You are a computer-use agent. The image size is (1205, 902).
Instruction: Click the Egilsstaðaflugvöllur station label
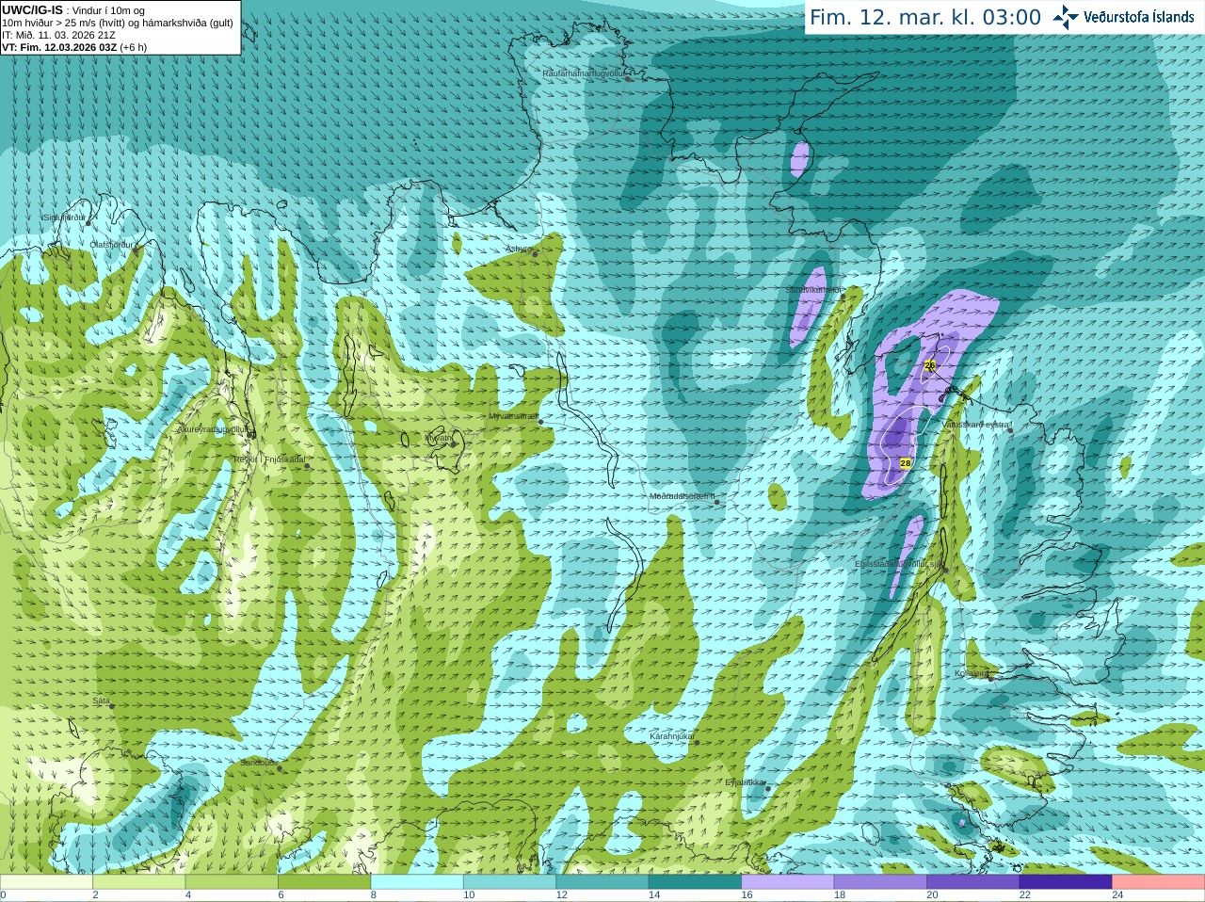pos(898,564)
